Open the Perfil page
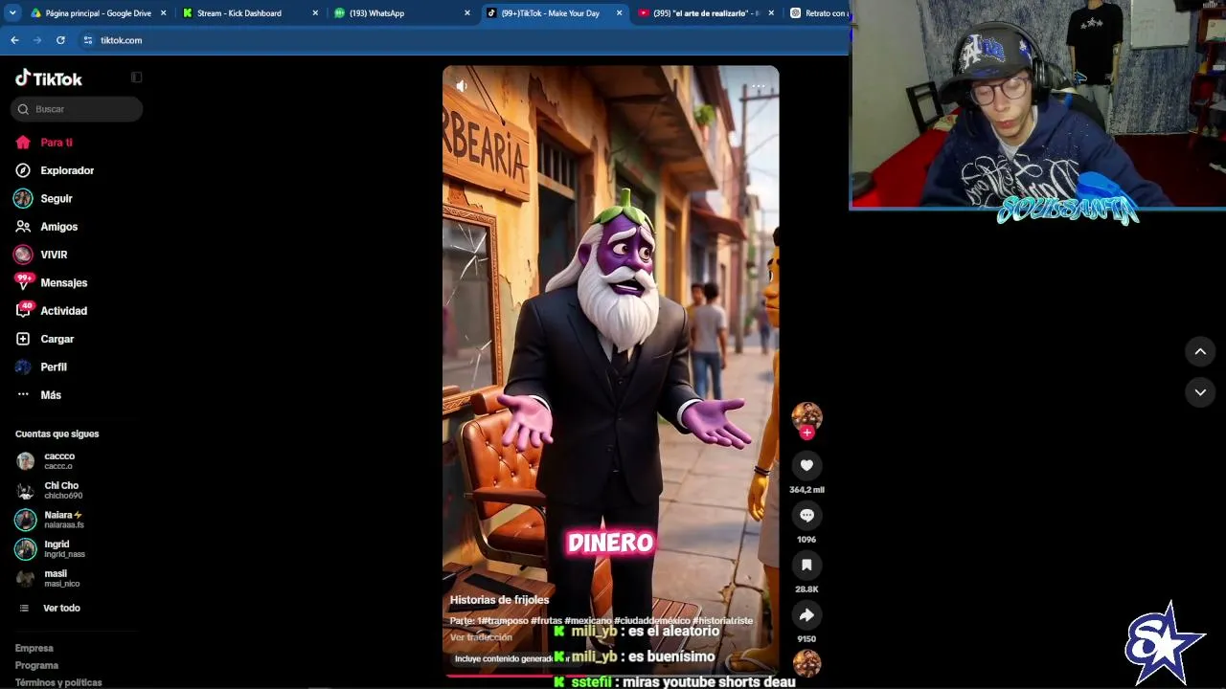The height and width of the screenshot is (689, 1226). (x=41, y=367)
